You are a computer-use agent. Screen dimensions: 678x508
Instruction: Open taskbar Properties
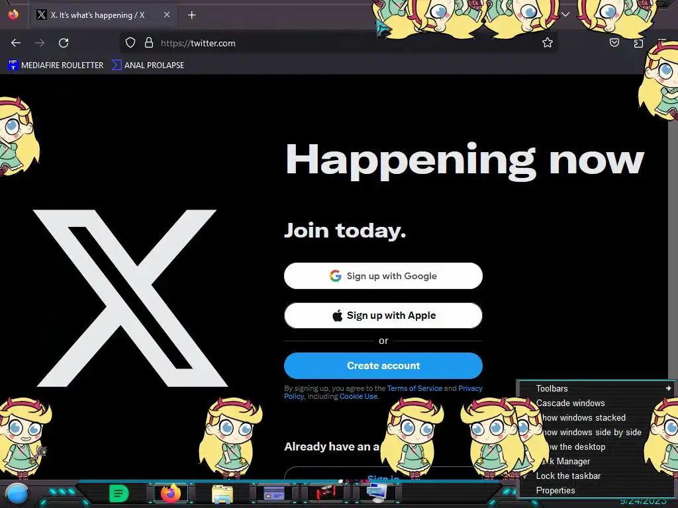(x=597, y=491)
